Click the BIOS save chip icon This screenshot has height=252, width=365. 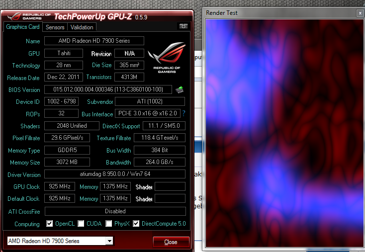pyautogui.click(x=180, y=89)
